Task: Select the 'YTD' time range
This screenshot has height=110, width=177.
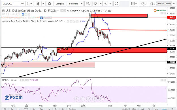Action: point(26,109)
